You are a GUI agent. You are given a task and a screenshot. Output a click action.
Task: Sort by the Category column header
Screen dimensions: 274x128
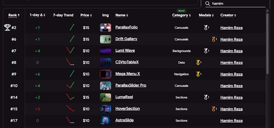pos(180,15)
